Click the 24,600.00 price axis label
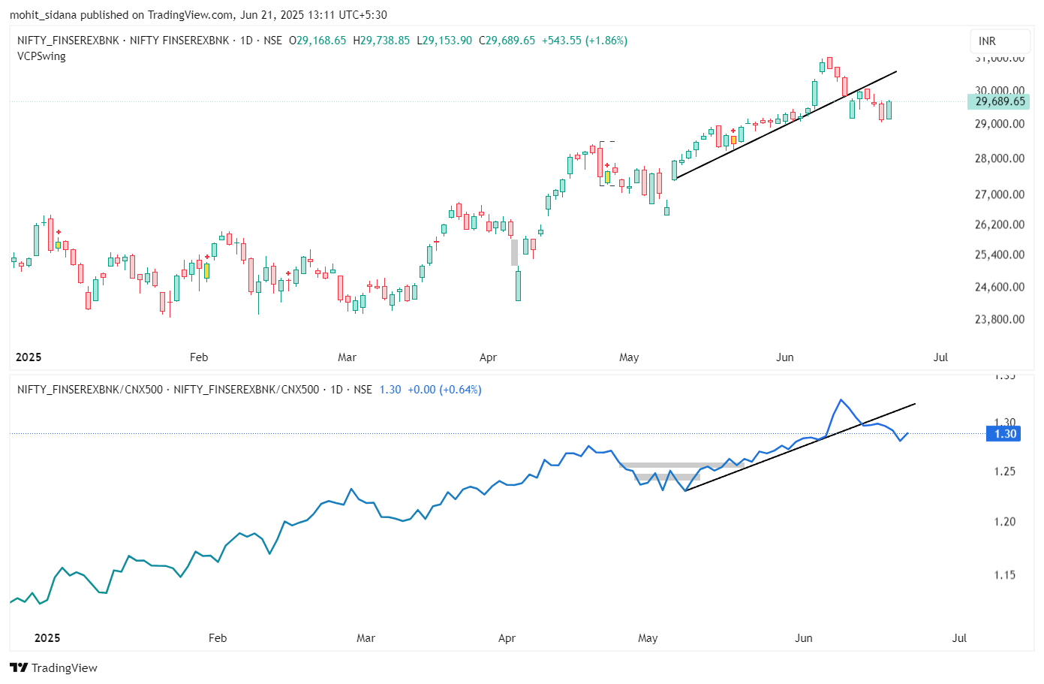The image size is (1044, 684). pyautogui.click(x=999, y=287)
